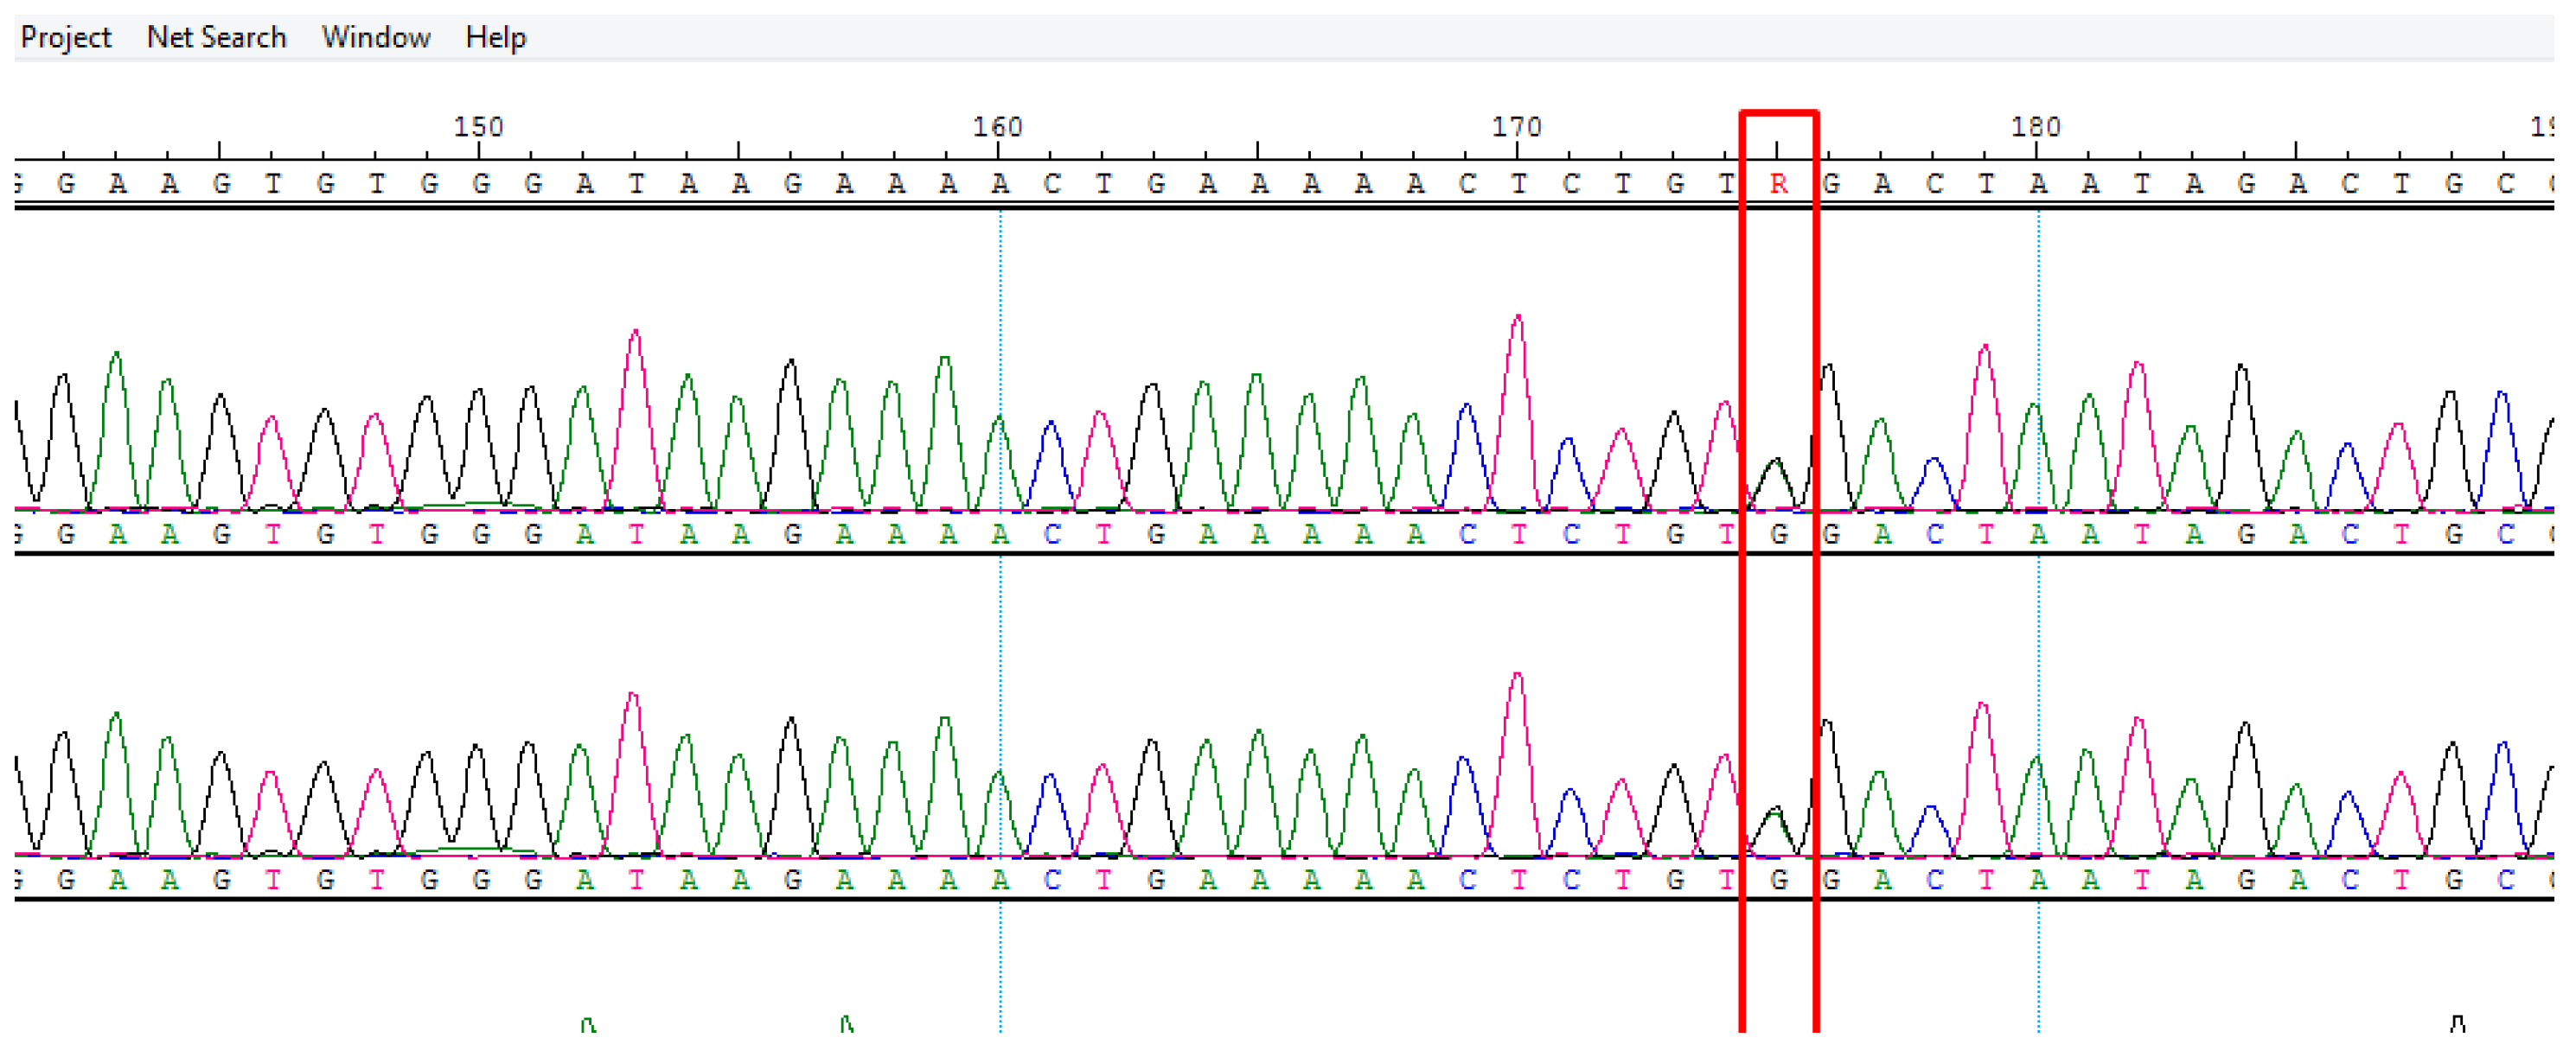
Task: Click position 160 on the ruler
Action: coord(998,127)
